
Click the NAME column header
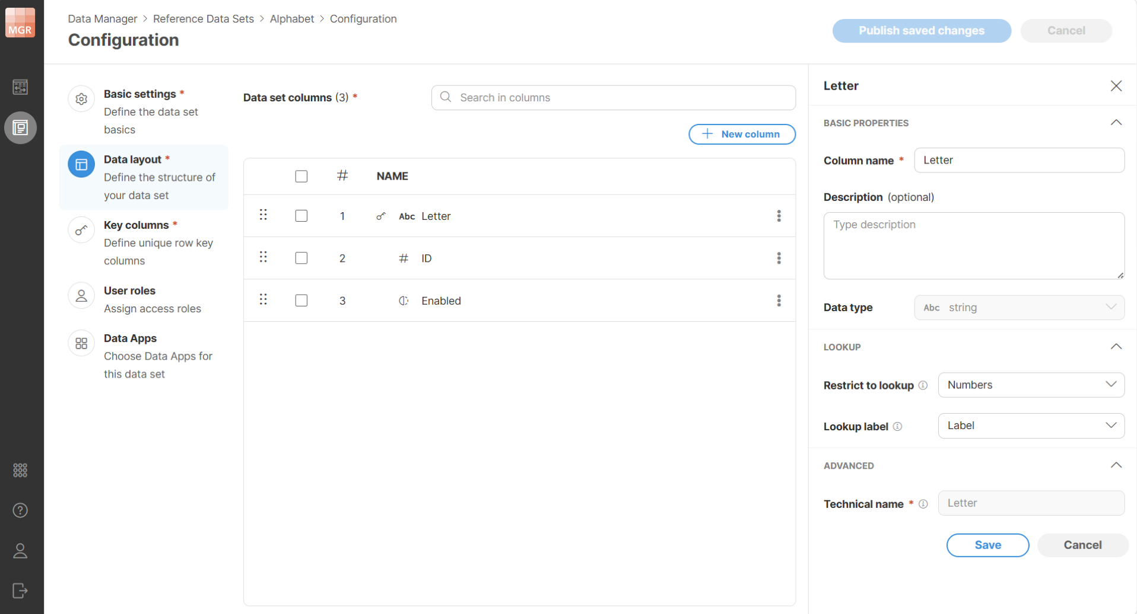click(392, 176)
